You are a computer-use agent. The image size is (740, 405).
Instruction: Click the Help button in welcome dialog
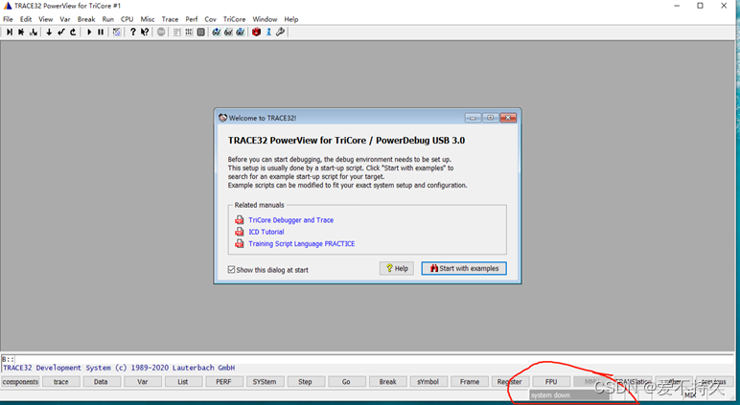[x=397, y=268]
